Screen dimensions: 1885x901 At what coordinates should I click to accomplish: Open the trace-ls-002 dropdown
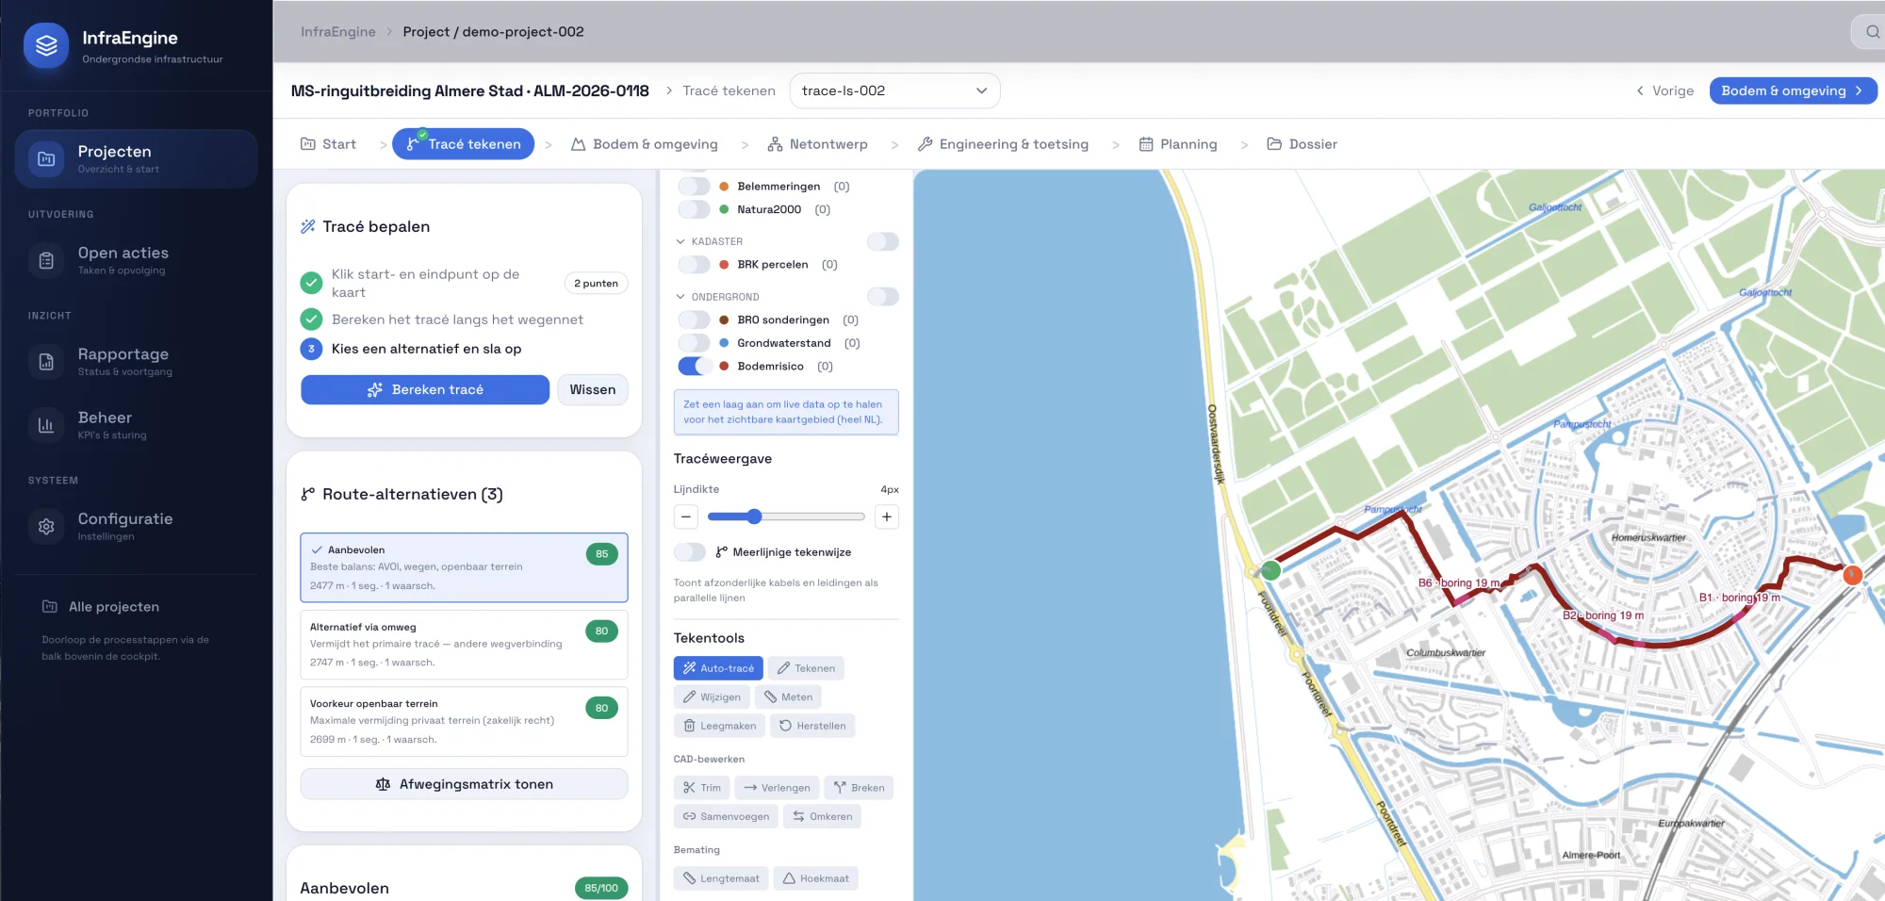point(894,90)
